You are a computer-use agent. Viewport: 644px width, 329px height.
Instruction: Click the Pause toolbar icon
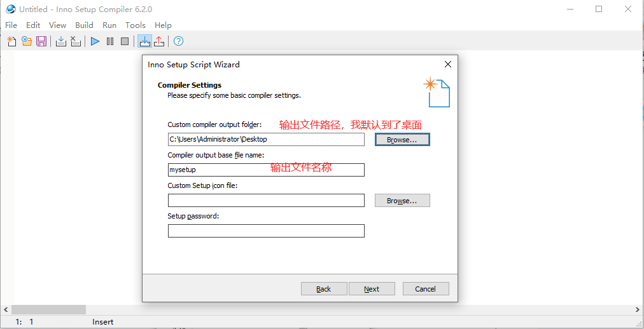pyautogui.click(x=110, y=41)
